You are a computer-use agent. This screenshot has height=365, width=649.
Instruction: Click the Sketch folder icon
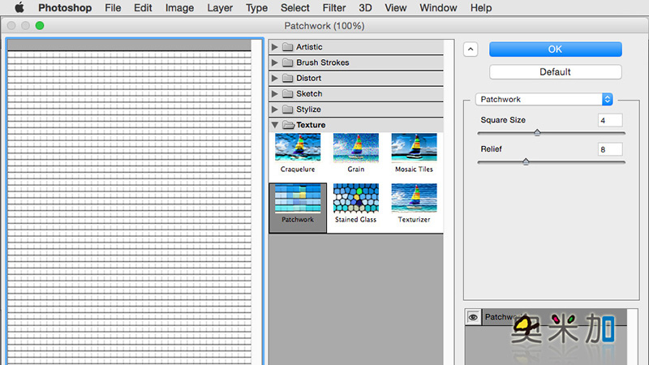click(288, 94)
